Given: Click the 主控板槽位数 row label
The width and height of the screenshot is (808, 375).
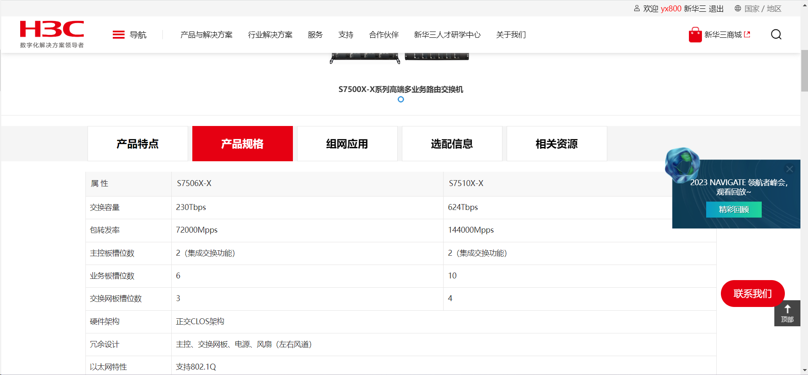Looking at the screenshot, I should pyautogui.click(x=112, y=253).
